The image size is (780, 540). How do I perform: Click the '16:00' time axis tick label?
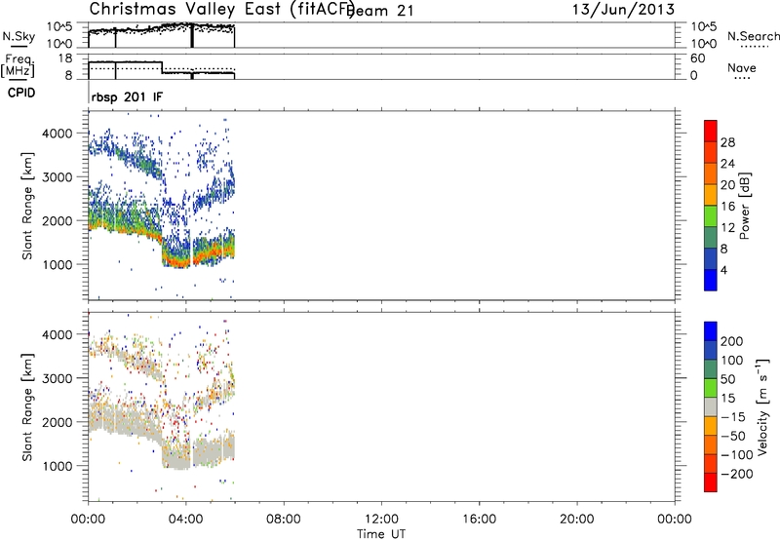tap(479, 520)
